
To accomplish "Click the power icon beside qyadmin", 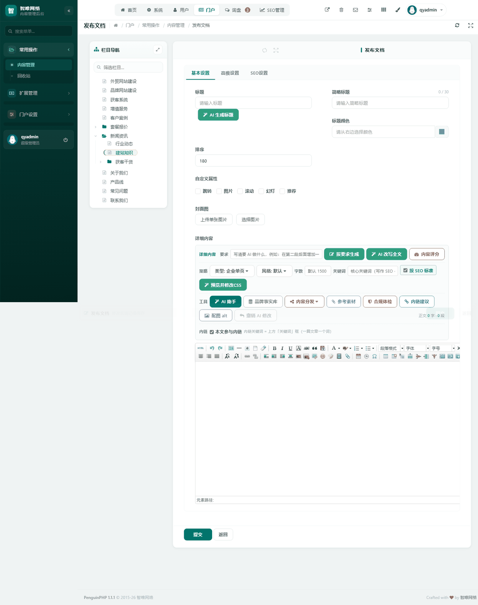I will tap(66, 140).
